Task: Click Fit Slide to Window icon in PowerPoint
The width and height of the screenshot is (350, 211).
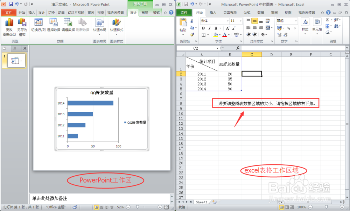Action: pos(166,207)
